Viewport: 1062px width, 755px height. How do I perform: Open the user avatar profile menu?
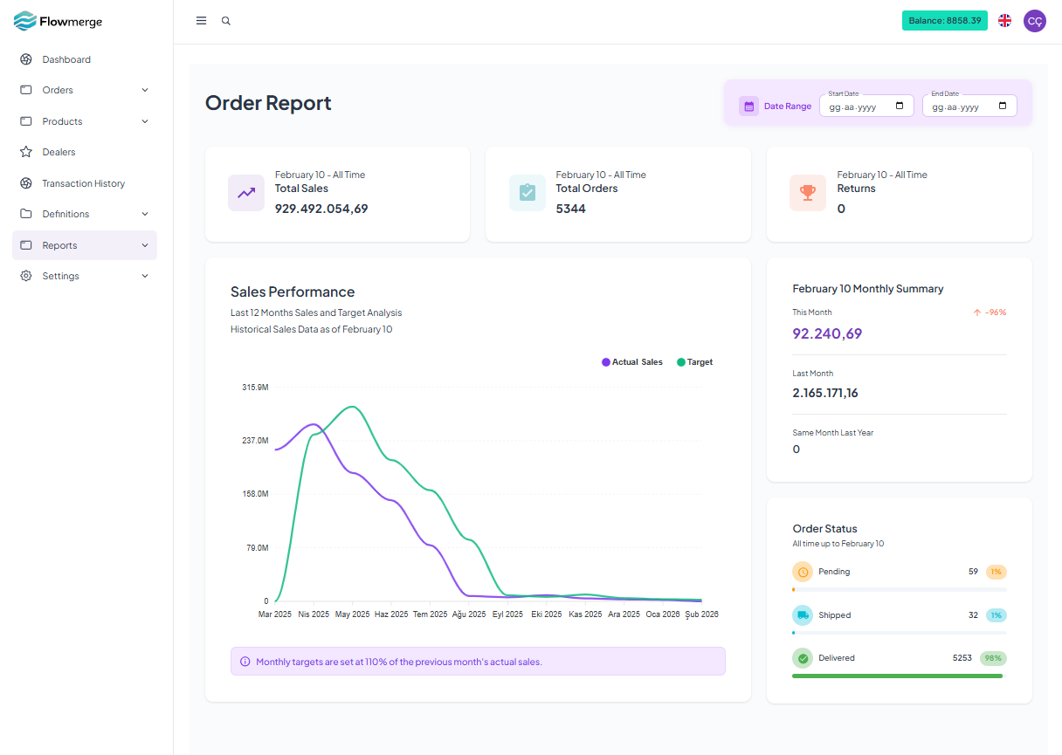(1034, 21)
